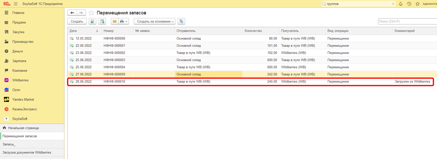Viewport: 437px width, 159px height.
Task: Select document НФНФ-000003
Action: pos(114,60)
